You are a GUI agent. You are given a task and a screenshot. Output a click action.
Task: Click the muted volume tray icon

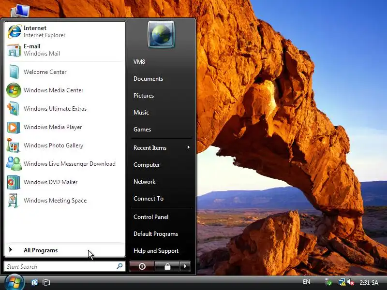(x=350, y=282)
